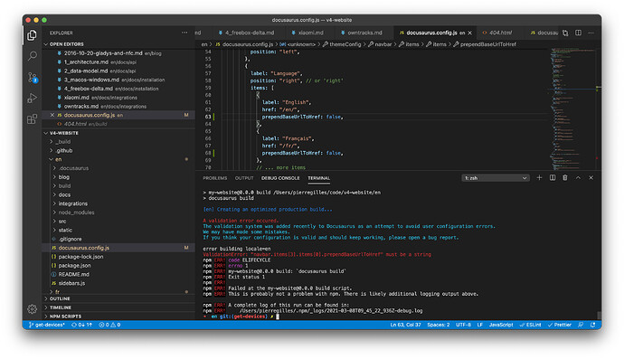Select the Terminal panel tab
This screenshot has height=359, width=624.
click(x=318, y=178)
